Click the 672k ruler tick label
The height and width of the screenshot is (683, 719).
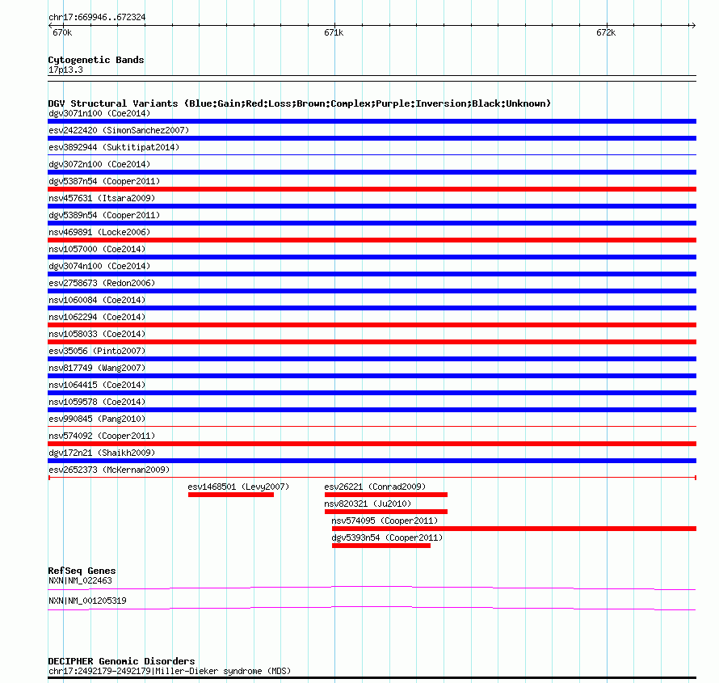606,32
